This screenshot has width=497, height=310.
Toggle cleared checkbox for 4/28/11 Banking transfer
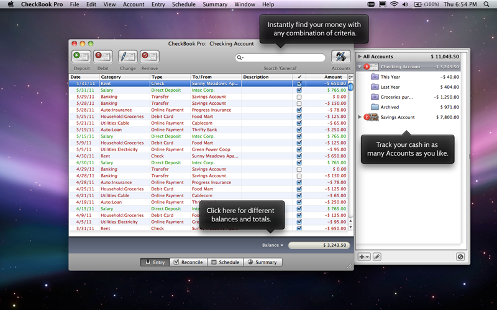point(299,176)
